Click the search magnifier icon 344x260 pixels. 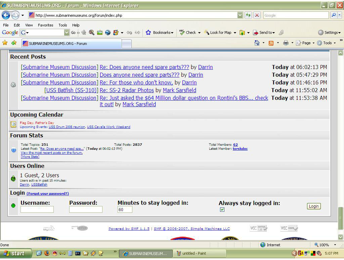(x=334, y=15)
